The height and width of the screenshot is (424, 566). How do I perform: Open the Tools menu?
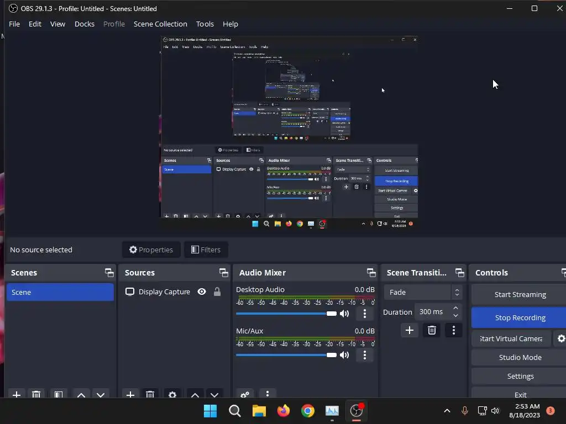[205, 24]
